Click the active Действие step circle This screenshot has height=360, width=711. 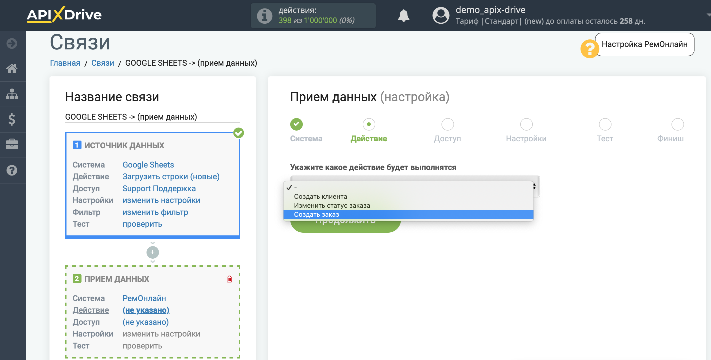pos(368,124)
